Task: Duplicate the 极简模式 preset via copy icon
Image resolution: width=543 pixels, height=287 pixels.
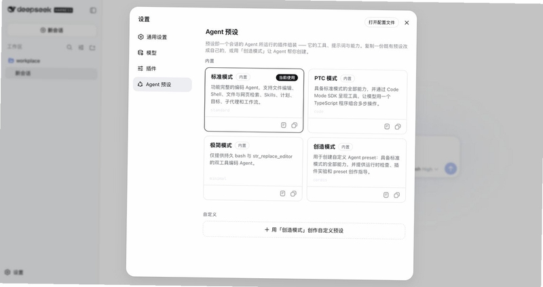Action: coord(293,194)
